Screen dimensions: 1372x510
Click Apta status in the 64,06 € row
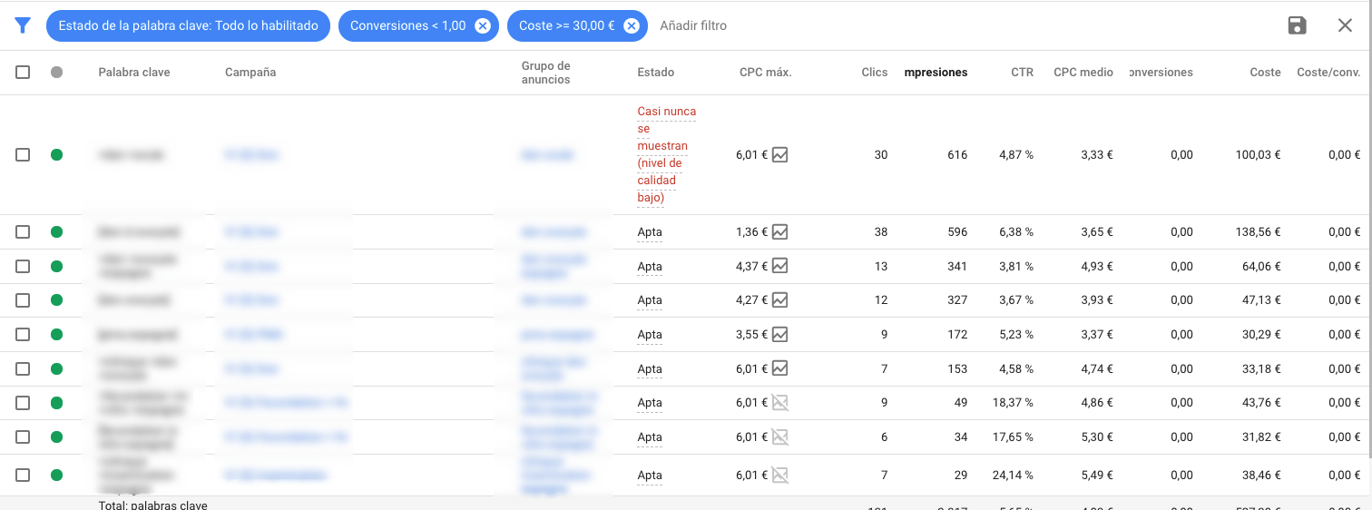point(650,267)
